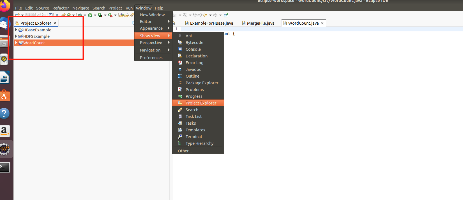Open the File menu

point(19,8)
